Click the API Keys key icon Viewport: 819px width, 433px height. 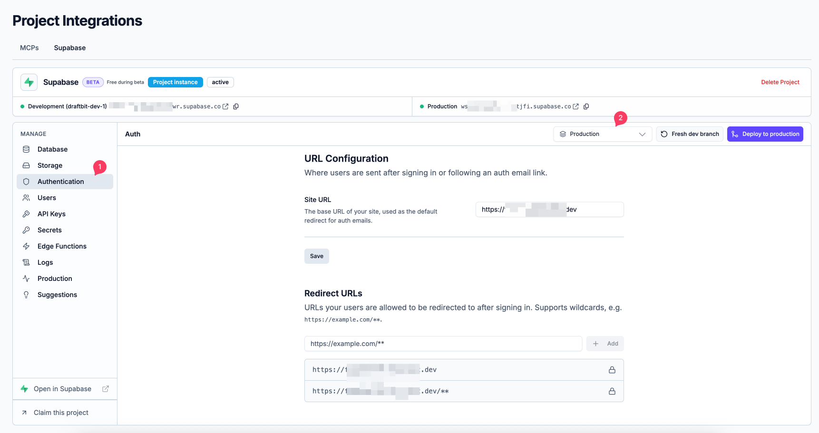[x=26, y=214]
